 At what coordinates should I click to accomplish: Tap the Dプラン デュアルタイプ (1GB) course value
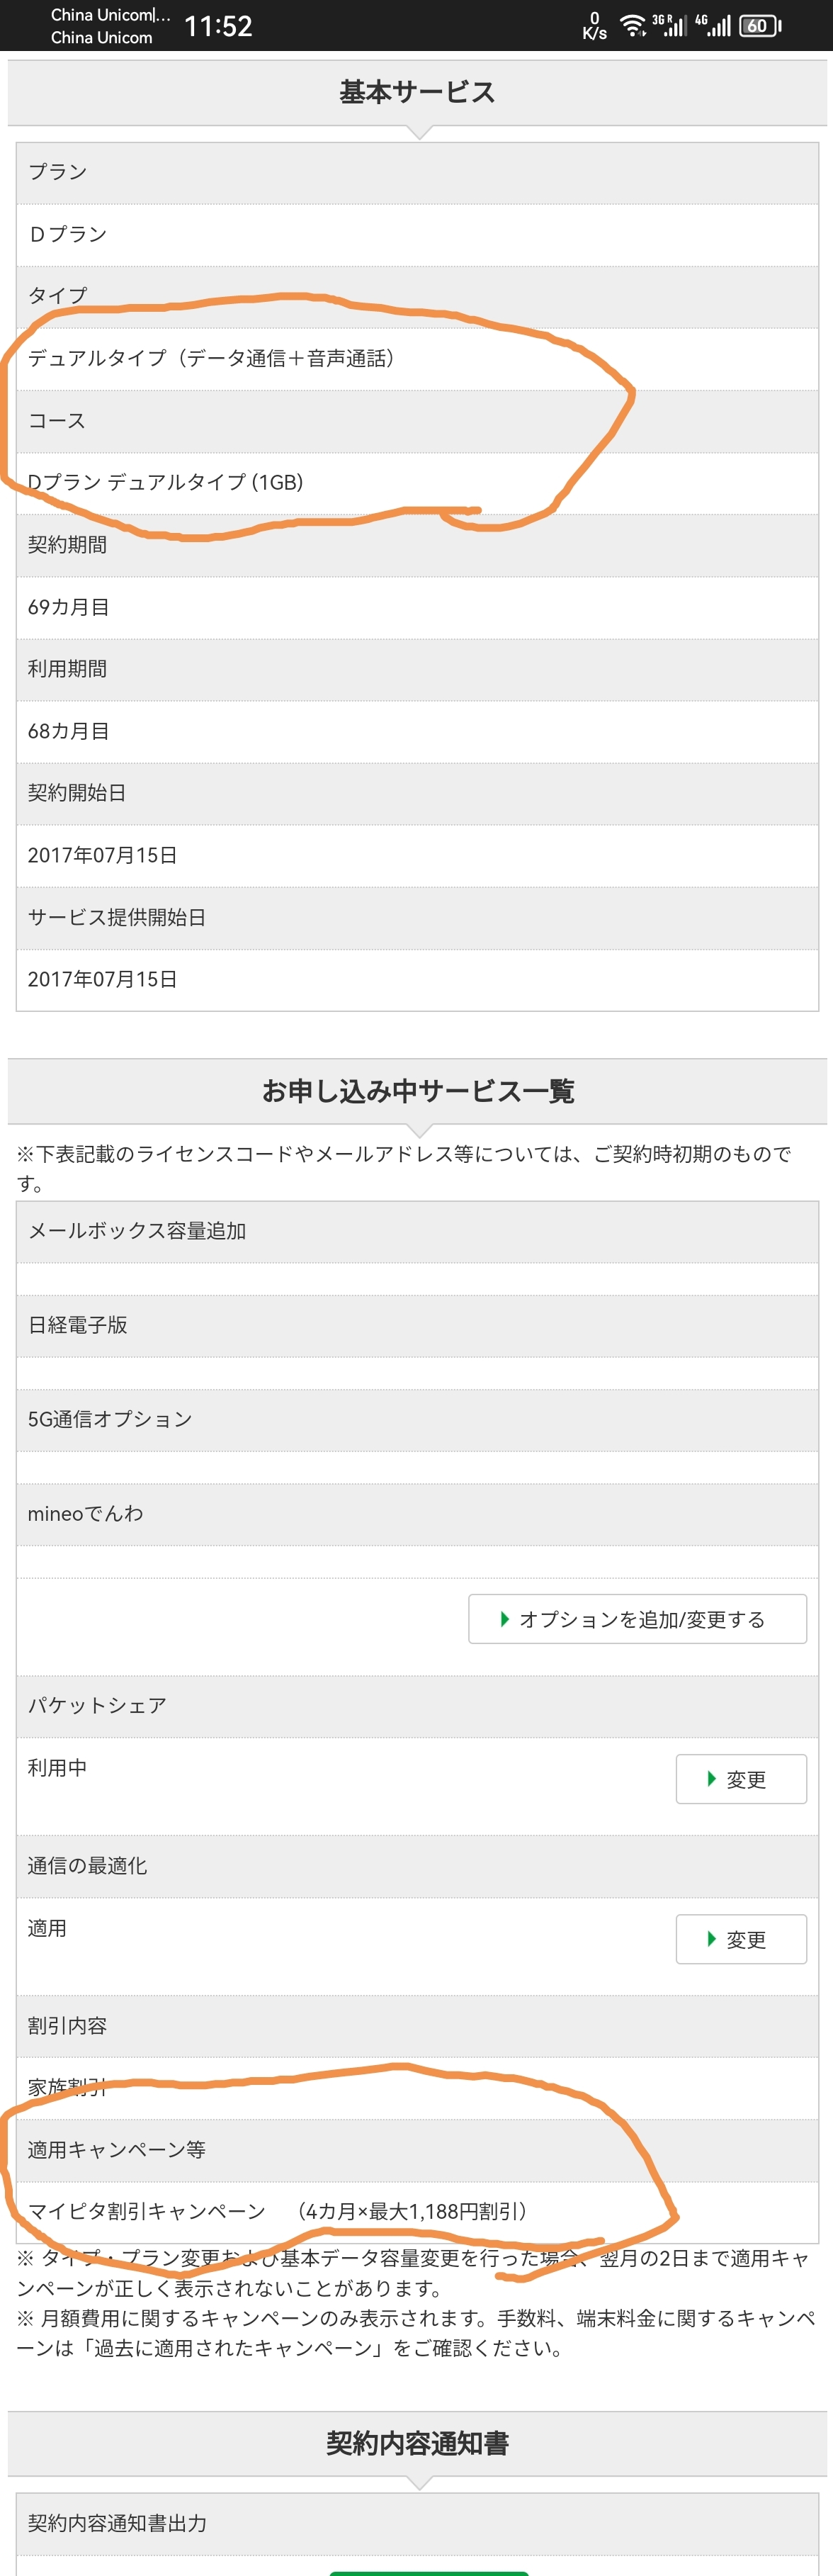click(x=166, y=482)
